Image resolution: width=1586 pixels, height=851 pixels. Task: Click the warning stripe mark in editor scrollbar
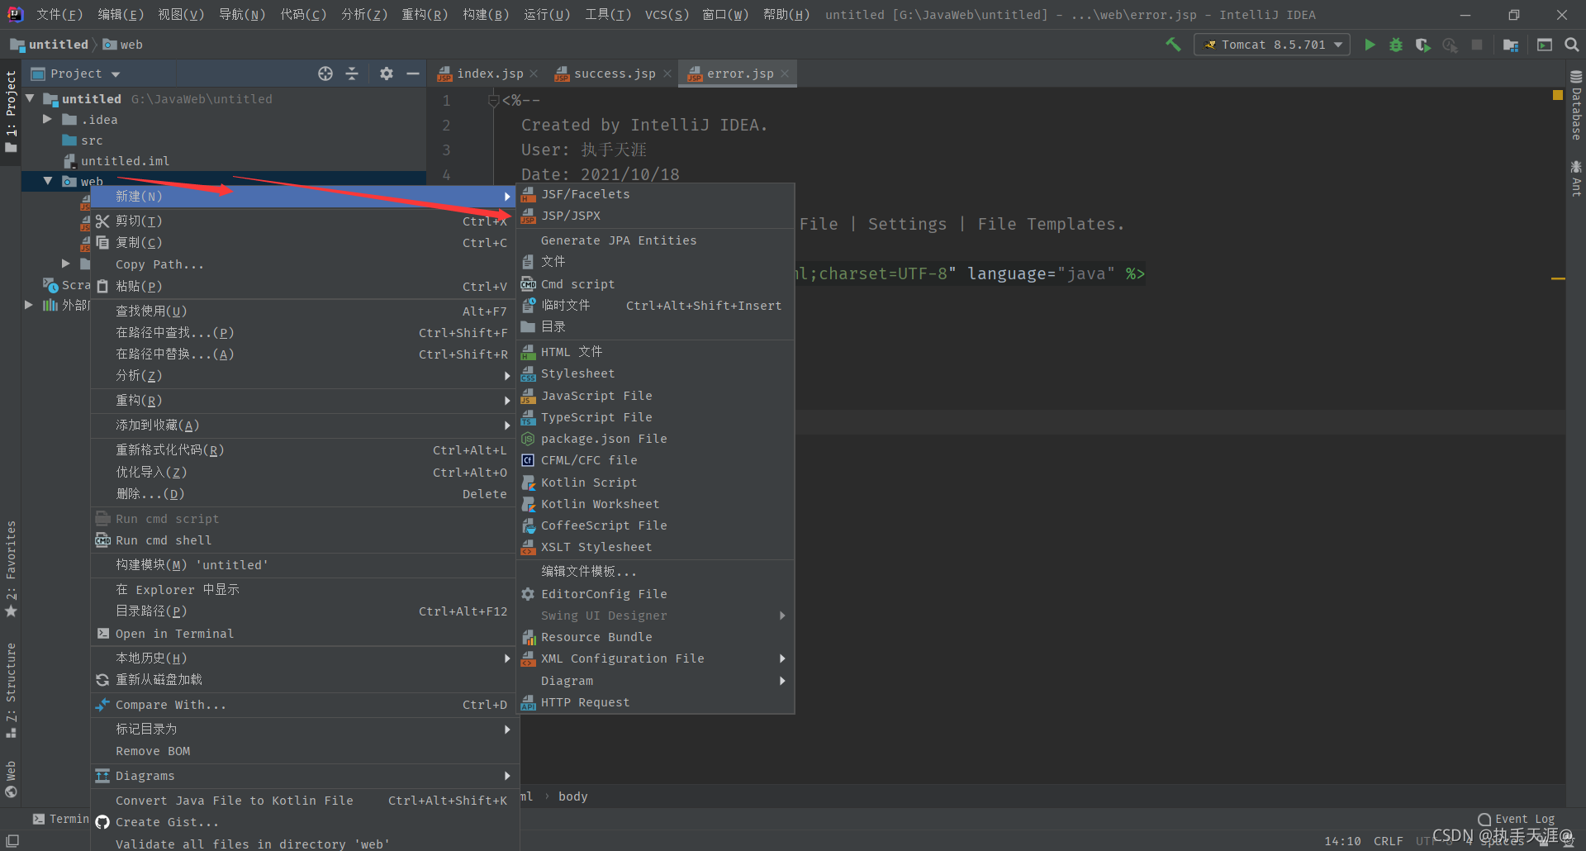pos(1558,279)
